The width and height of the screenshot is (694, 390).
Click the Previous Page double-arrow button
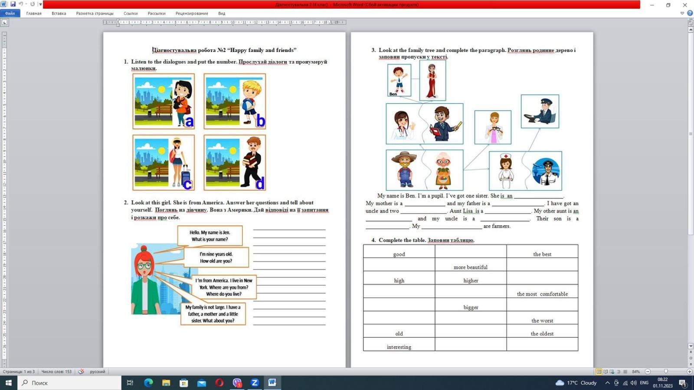pos(691,352)
